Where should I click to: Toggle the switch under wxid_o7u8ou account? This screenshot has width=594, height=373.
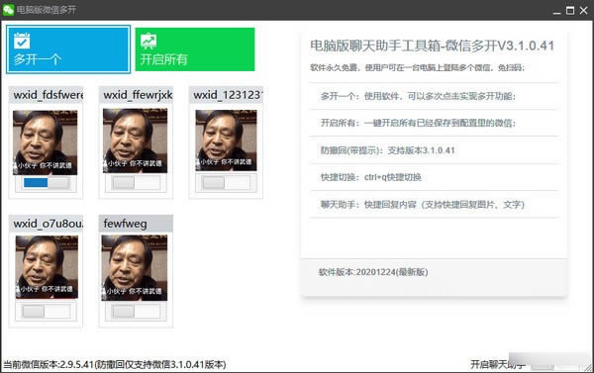[47, 312]
